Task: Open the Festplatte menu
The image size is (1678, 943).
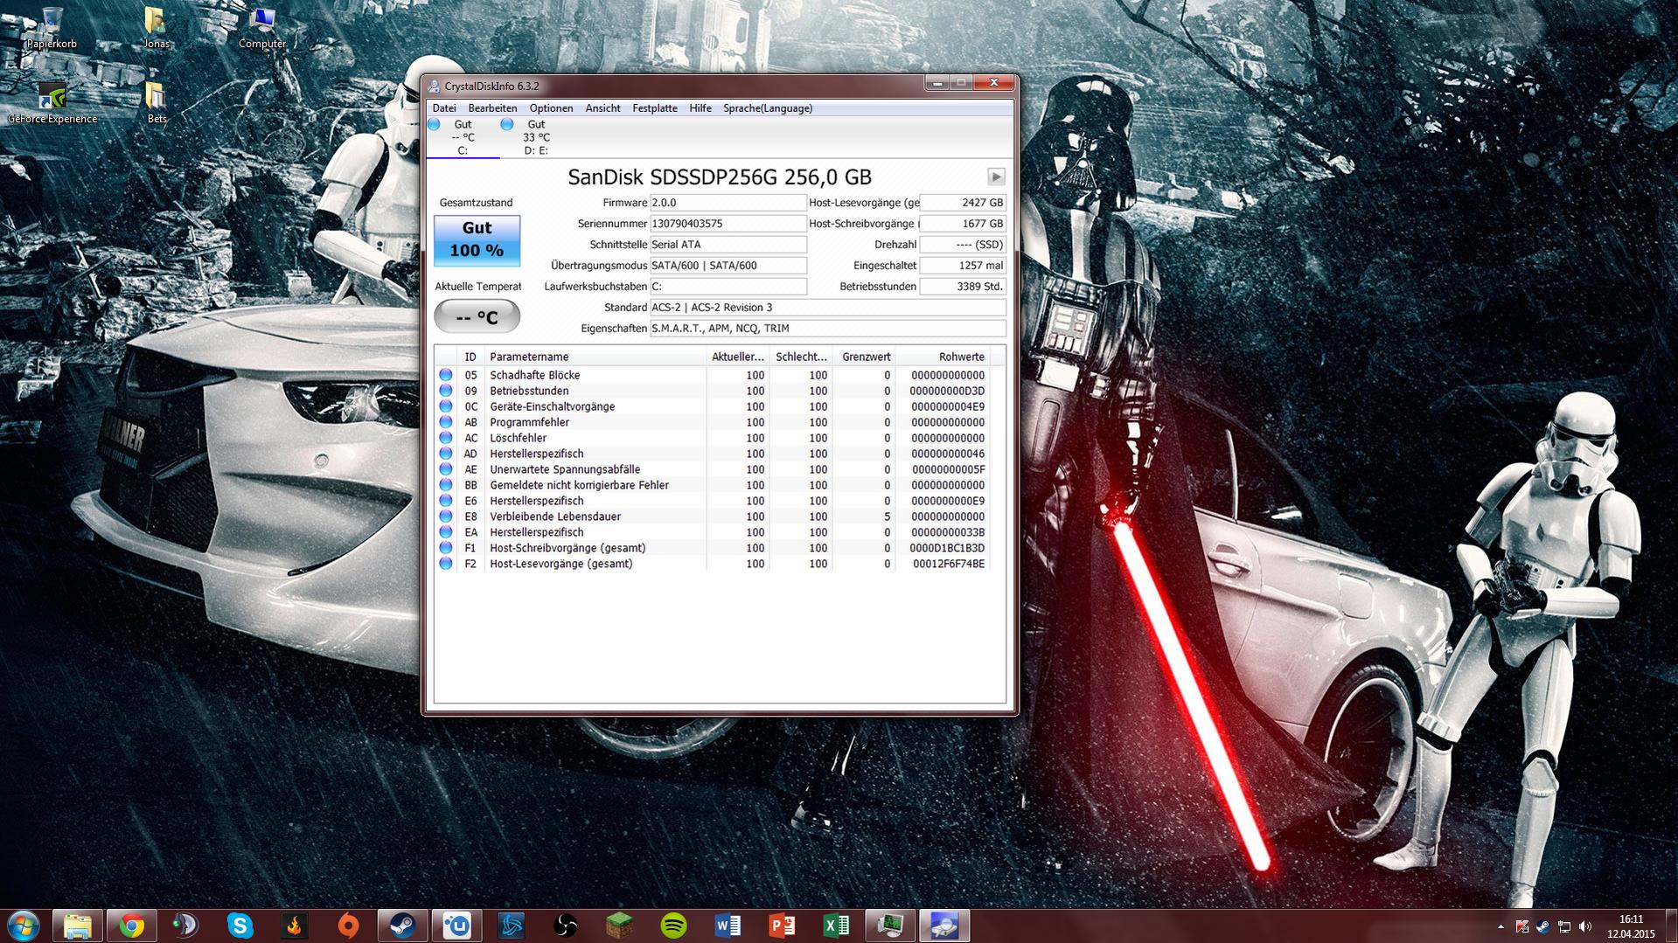Action: point(655,108)
